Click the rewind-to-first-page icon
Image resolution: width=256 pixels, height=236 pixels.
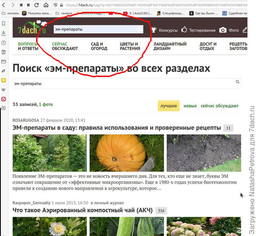[21, 5]
